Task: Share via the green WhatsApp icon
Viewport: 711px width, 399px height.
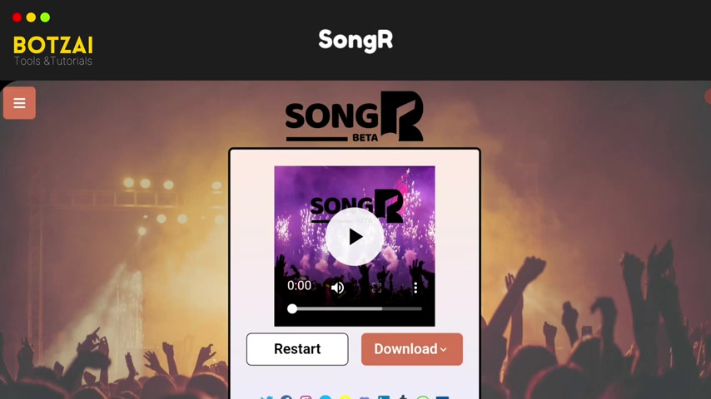Action: click(x=423, y=397)
